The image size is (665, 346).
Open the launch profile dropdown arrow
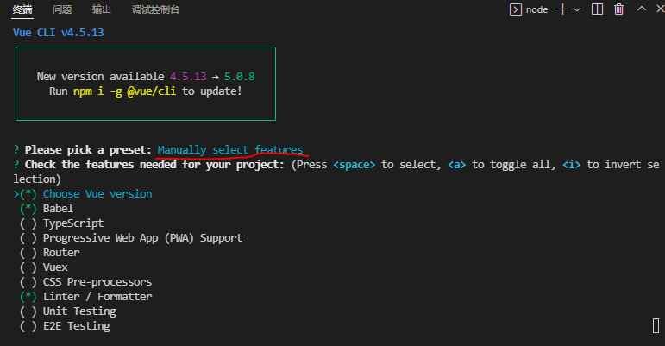[577, 9]
